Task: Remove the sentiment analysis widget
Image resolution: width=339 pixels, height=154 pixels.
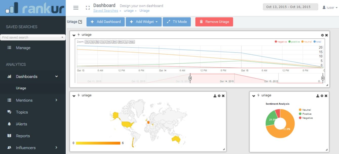Action: tap(326, 96)
